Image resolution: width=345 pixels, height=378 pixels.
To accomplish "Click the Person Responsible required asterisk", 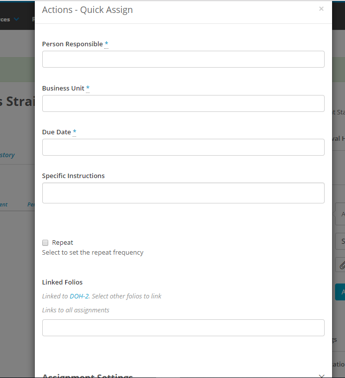I will coord(106,44).
